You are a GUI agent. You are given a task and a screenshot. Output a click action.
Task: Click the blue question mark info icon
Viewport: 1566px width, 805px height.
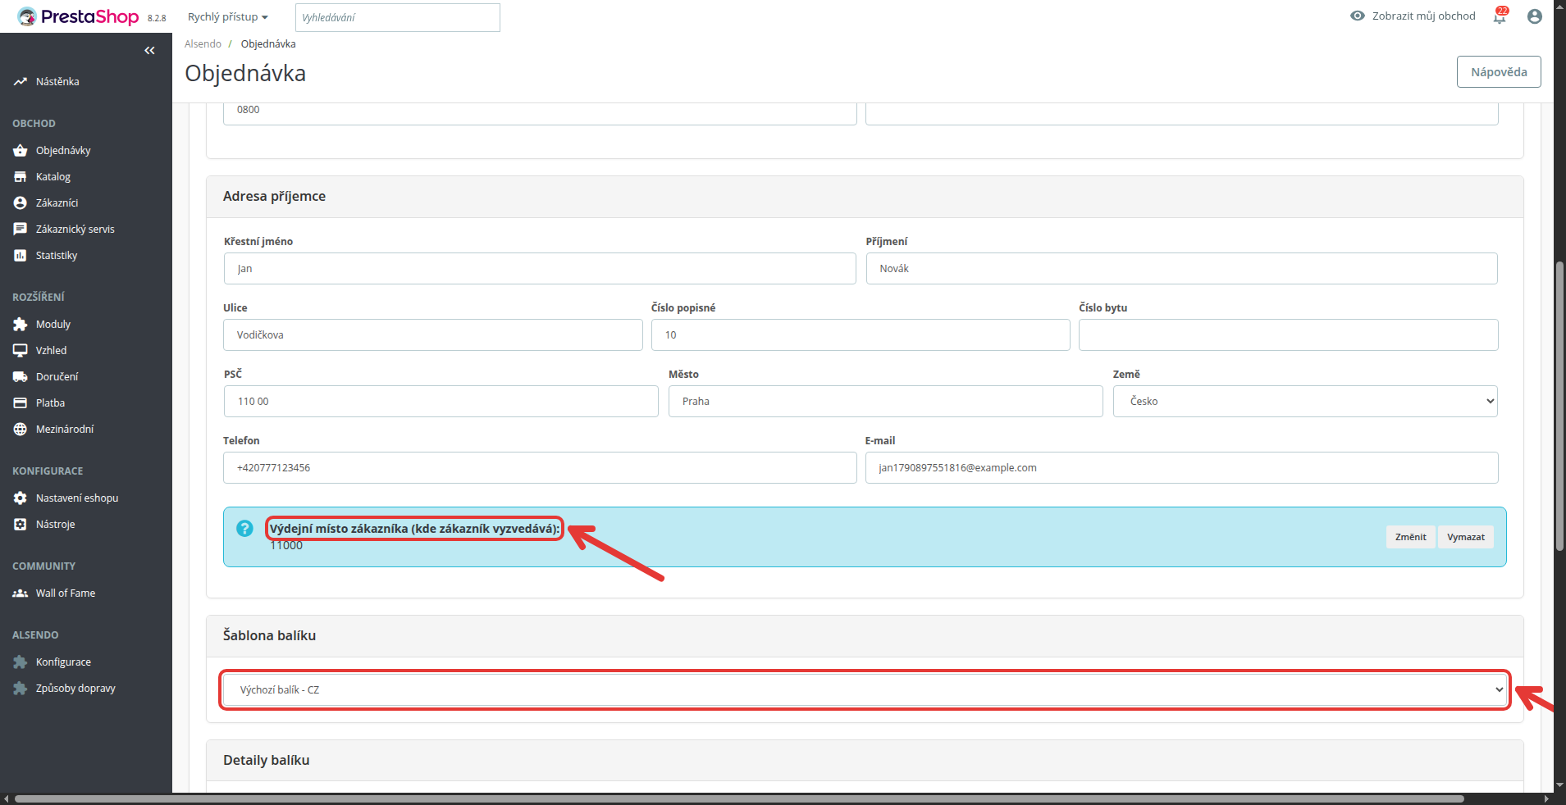[x=244, y=529]
